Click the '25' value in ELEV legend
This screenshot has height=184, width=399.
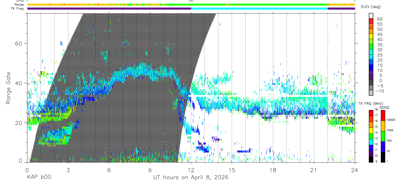coord(380,55)
